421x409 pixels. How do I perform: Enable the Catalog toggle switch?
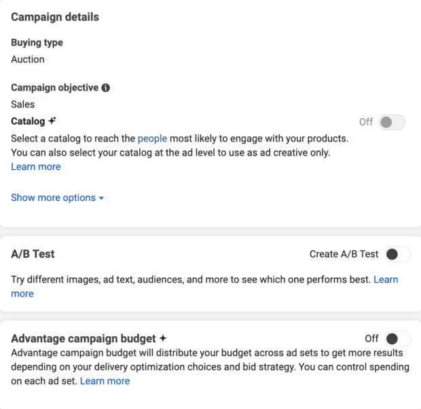[x=392, y=122]
